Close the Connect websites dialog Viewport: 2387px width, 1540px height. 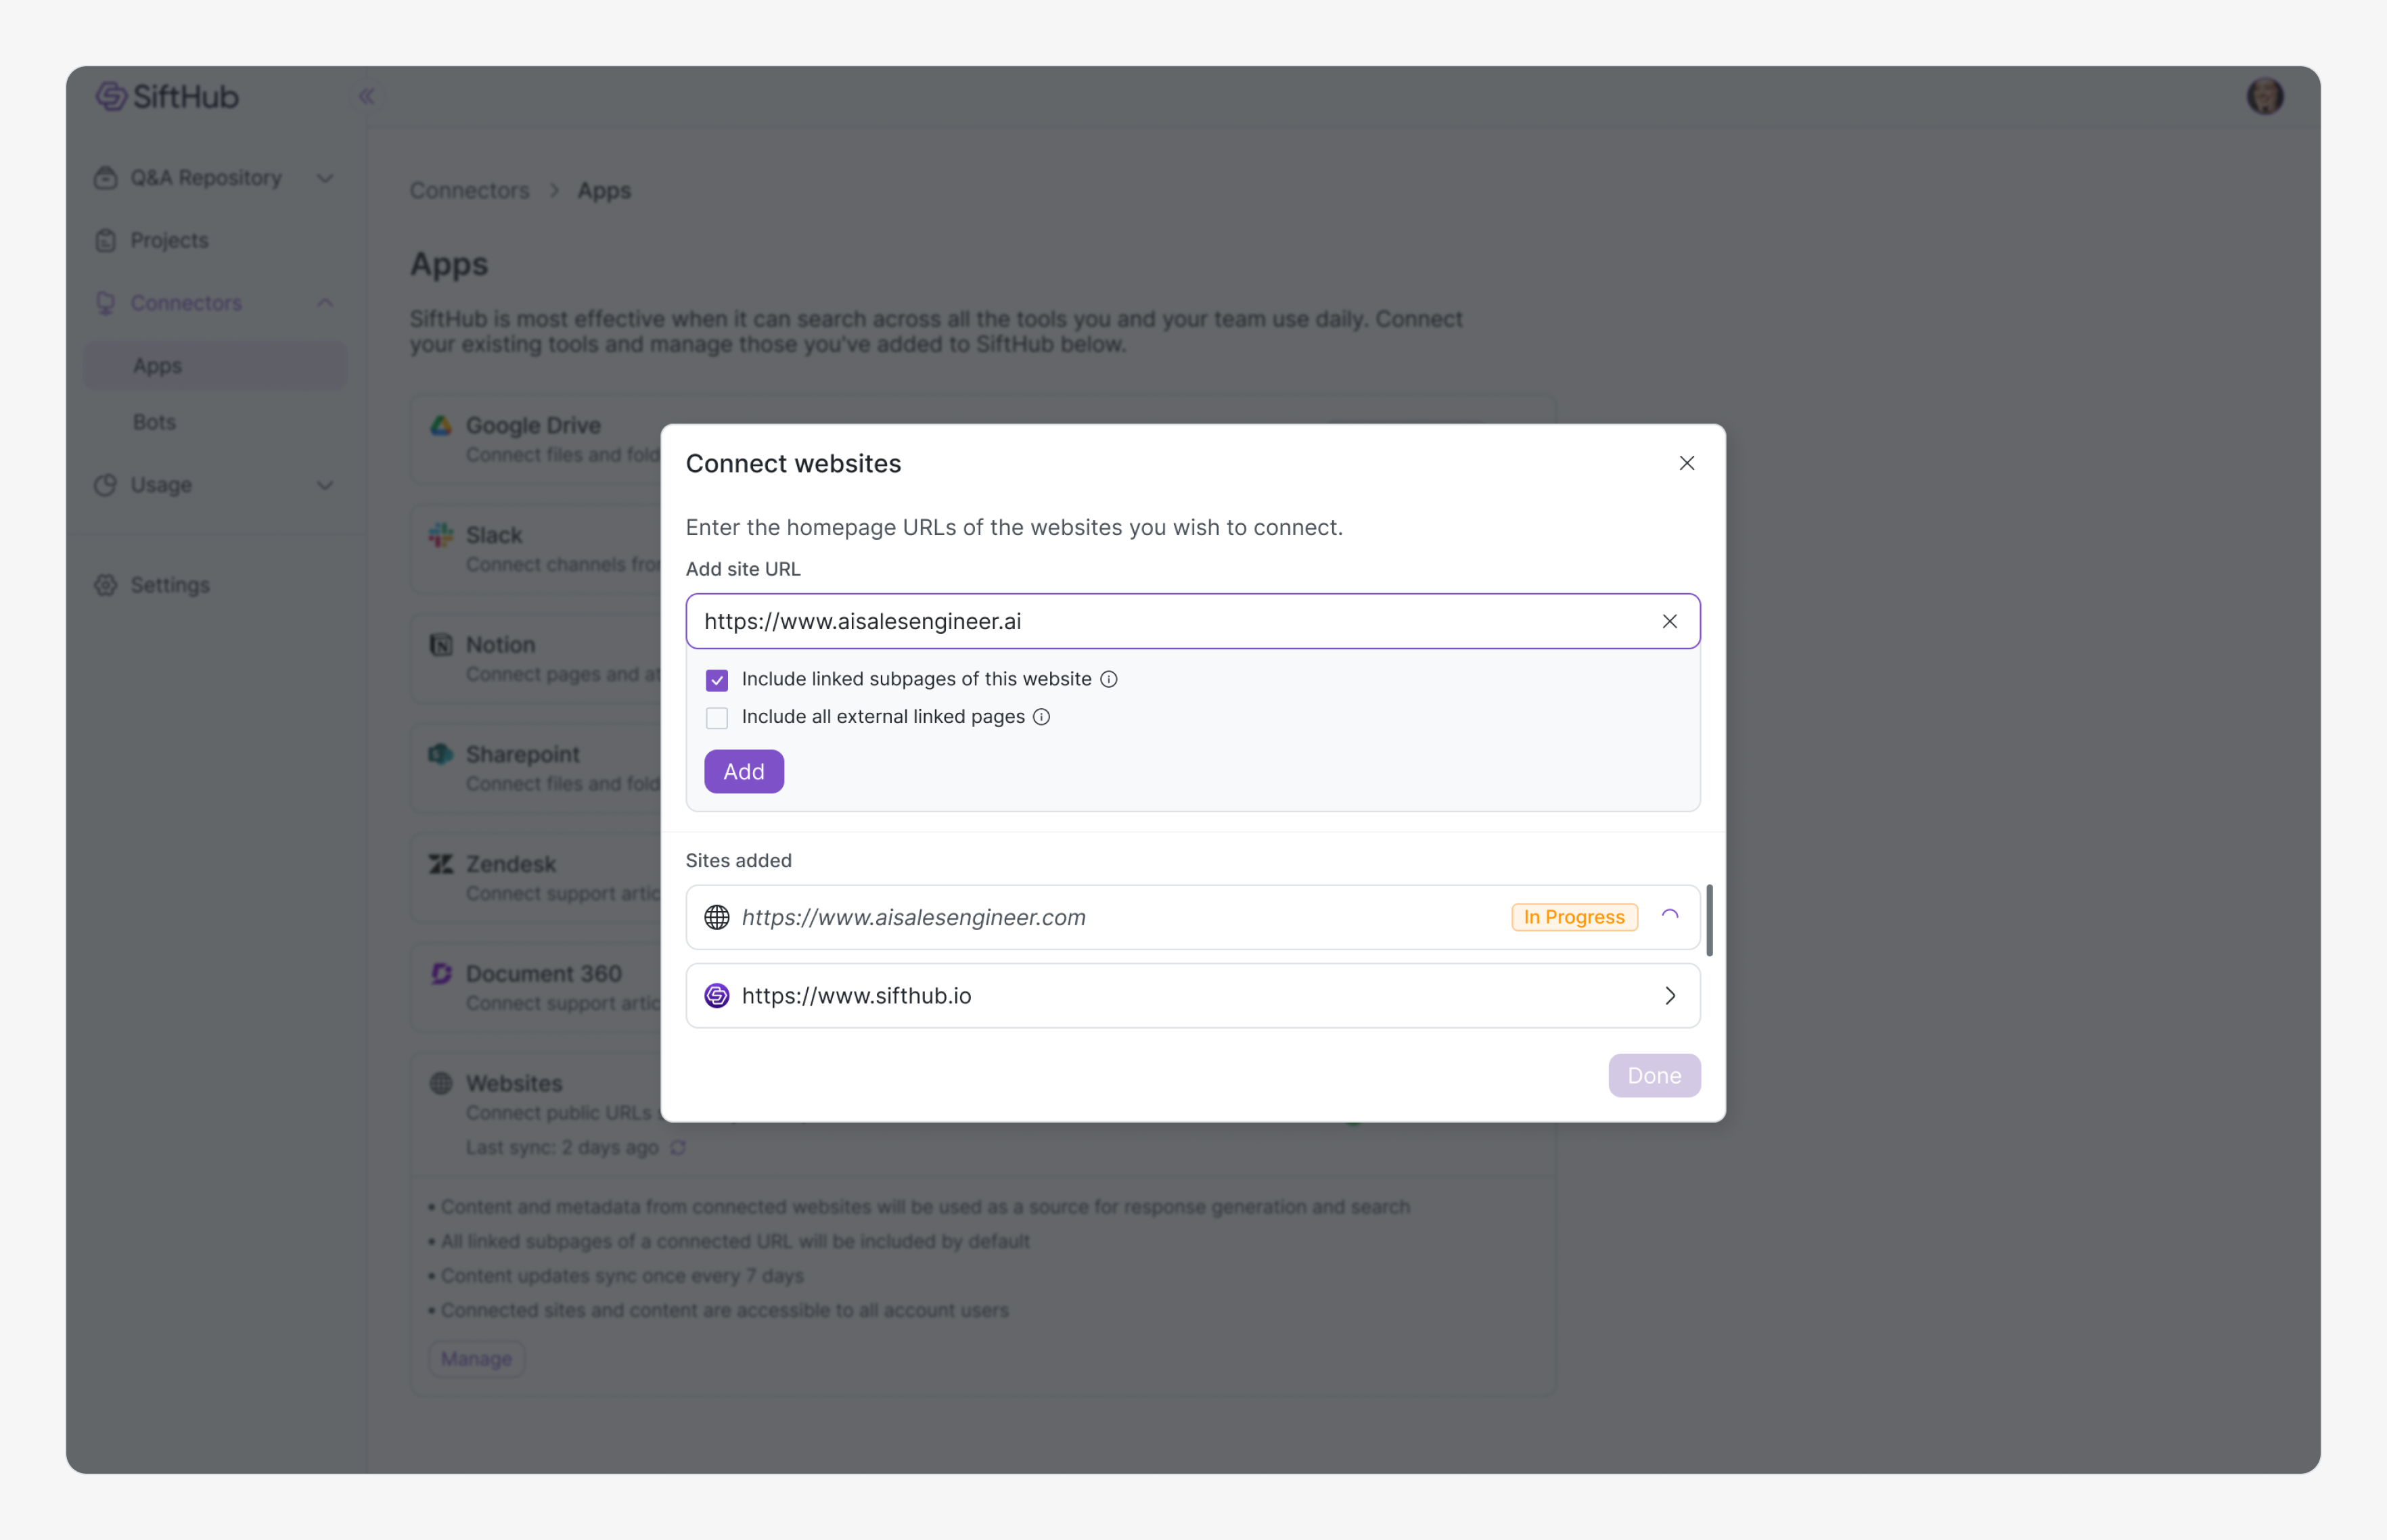point(1687,463)
